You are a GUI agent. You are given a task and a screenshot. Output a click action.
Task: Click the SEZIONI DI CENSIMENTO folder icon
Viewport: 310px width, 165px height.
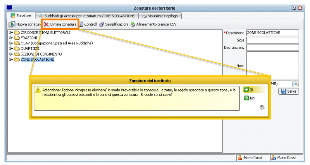click(17, 54)
